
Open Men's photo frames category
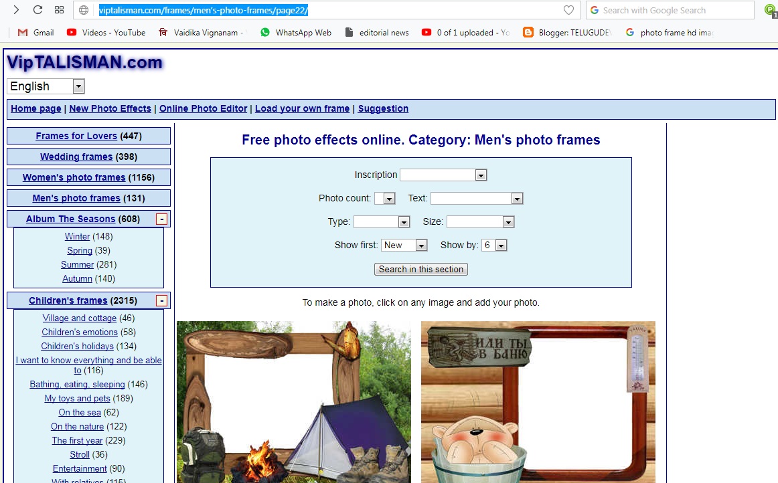click(76, 199)
